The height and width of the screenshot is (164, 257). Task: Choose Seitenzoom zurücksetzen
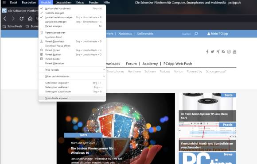click(x=72, y=92)
